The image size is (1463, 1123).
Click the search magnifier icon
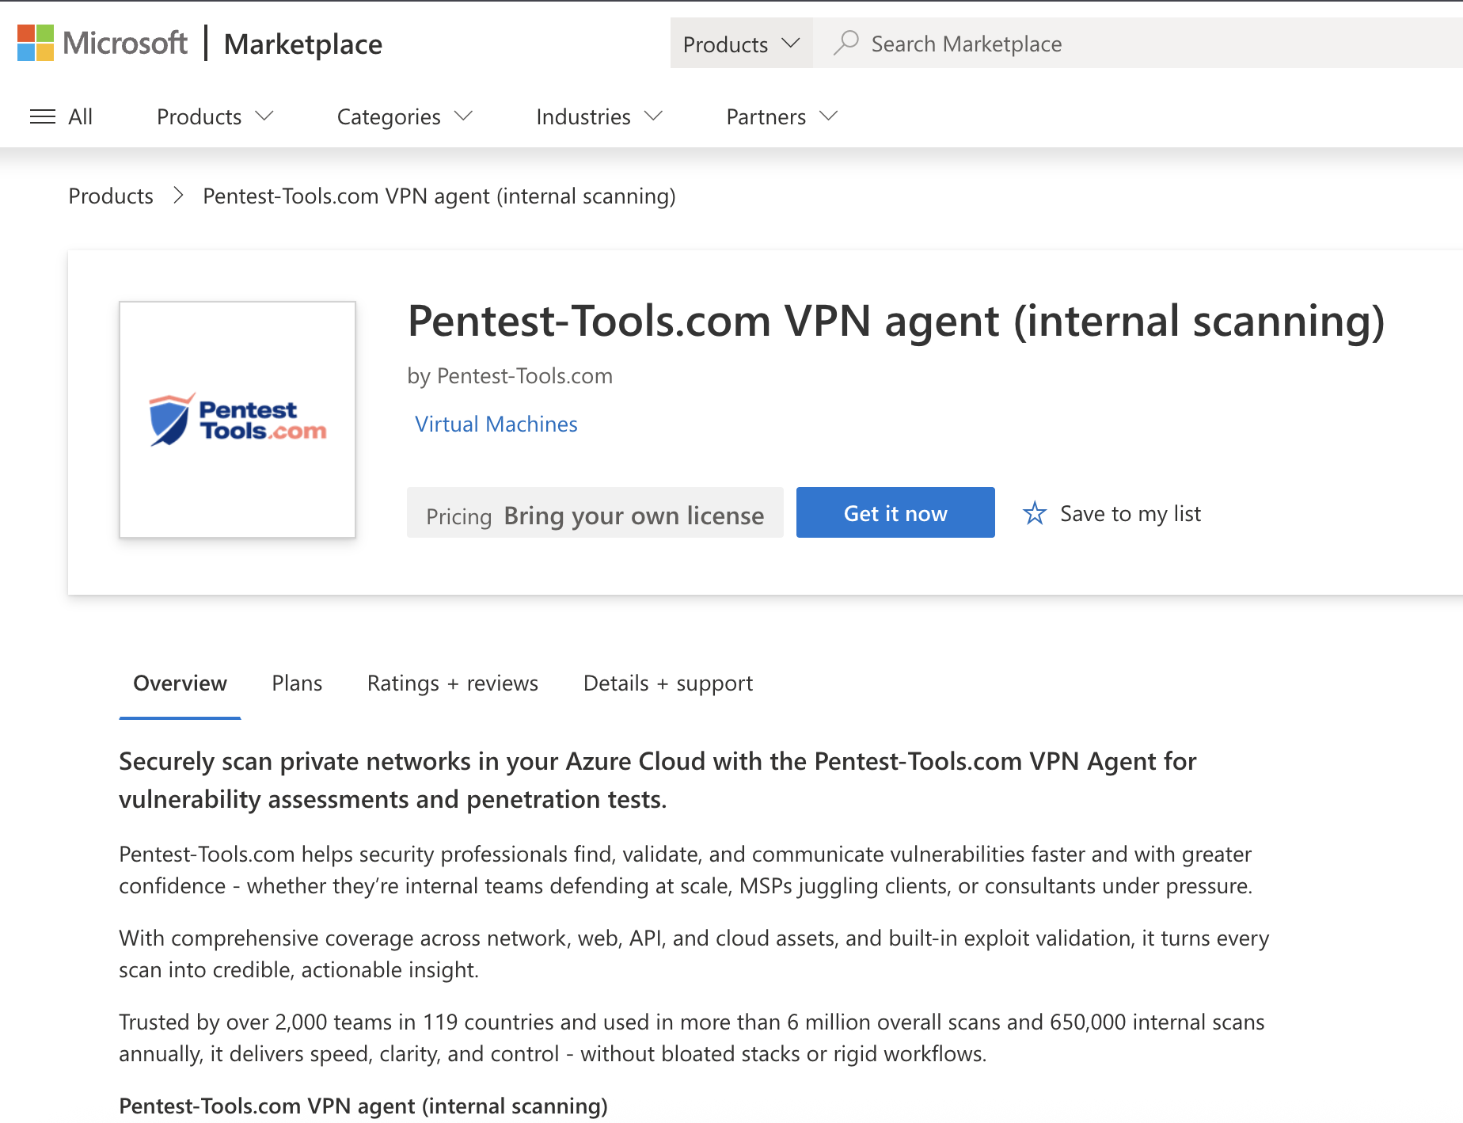(x=846, y=44)
